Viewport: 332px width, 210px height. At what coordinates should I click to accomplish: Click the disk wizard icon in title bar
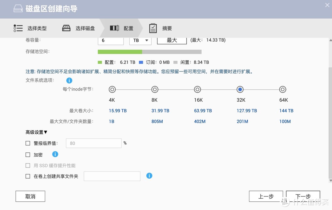[18, 9]
